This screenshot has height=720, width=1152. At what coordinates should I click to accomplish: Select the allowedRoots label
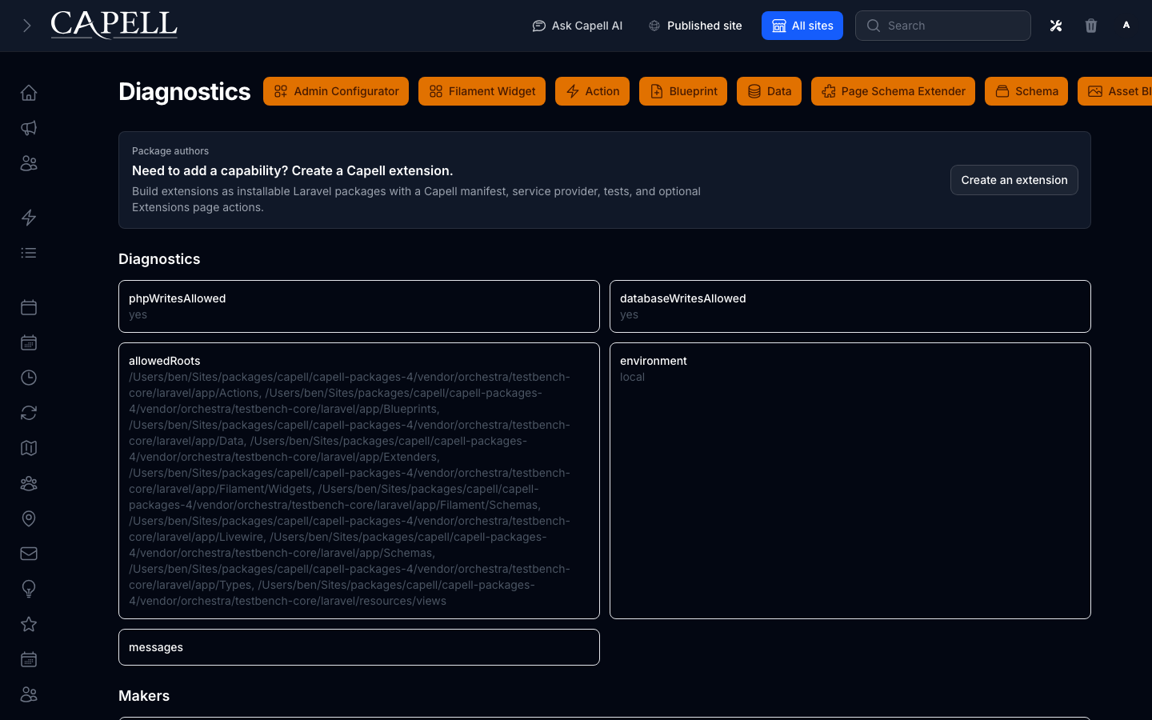(165, 361)
